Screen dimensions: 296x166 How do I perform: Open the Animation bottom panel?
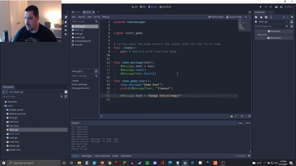click(126, 156)
